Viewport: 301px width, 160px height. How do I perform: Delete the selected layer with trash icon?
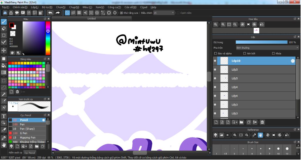[262, 122]
